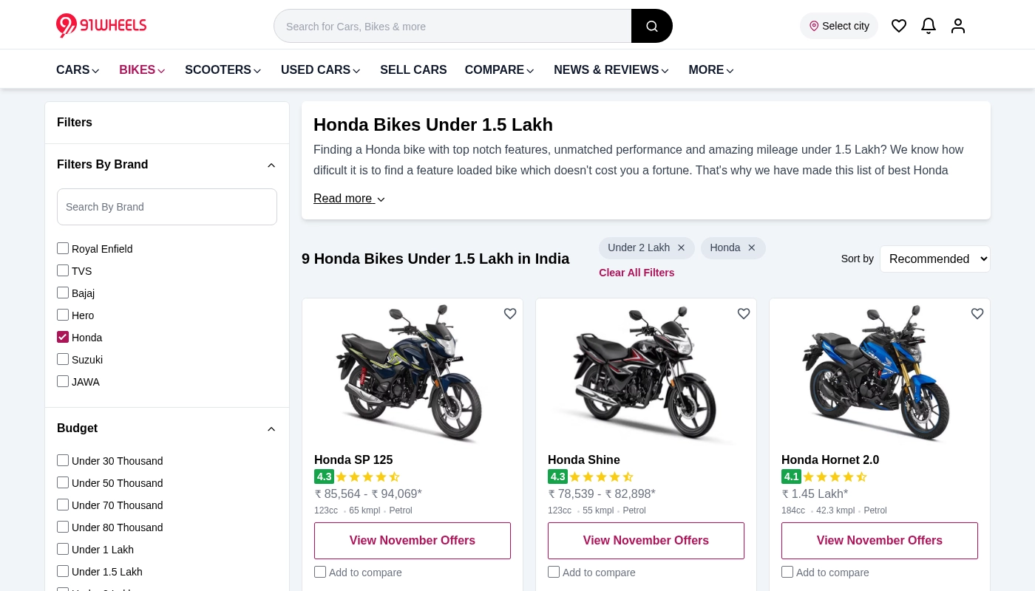
Task: Tick Add to compare for Honda Shine
Action: (x=554, y=572)
